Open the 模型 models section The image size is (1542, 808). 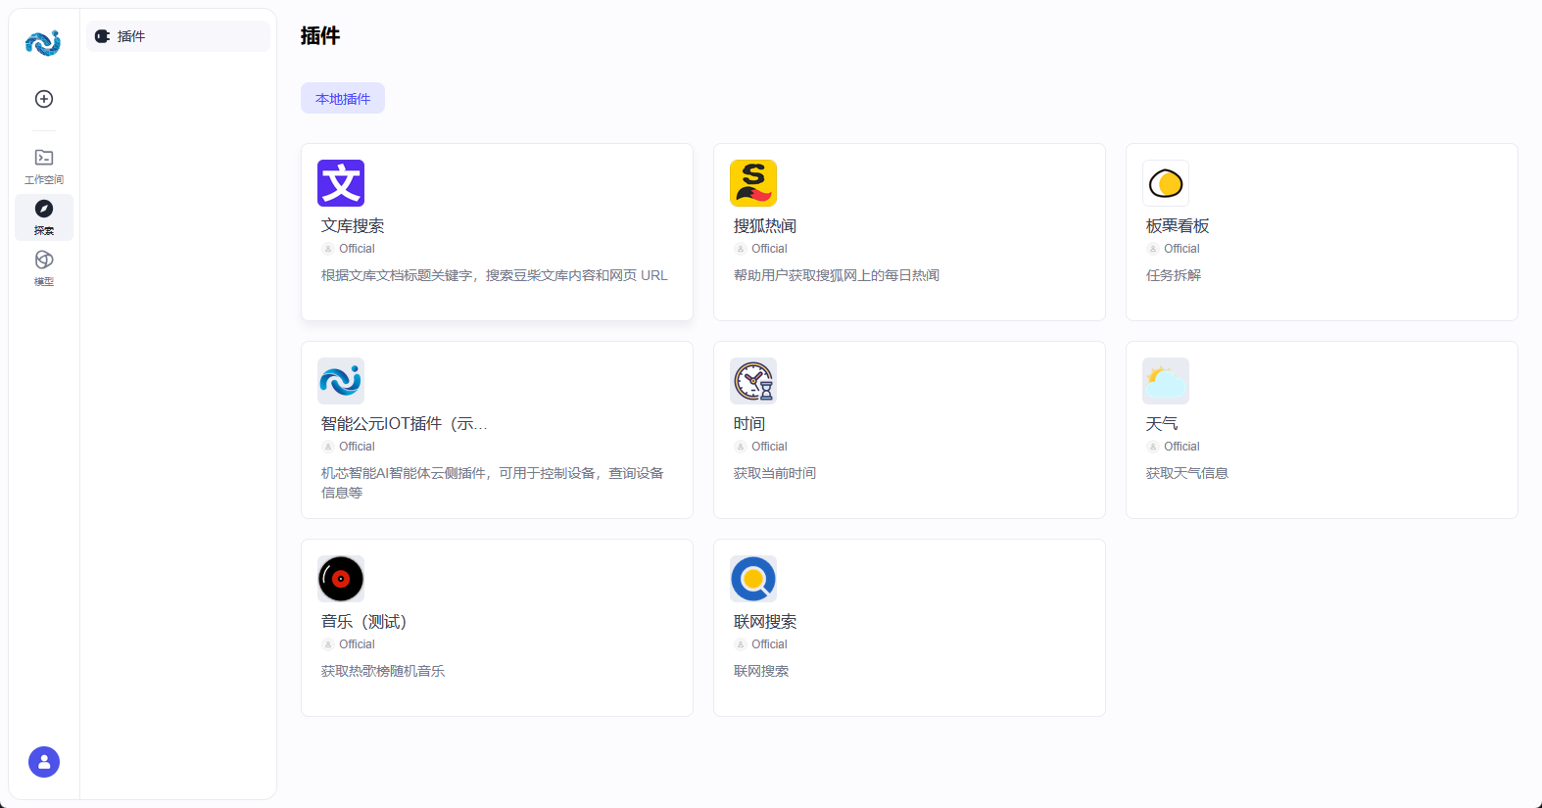pos(44,267)
